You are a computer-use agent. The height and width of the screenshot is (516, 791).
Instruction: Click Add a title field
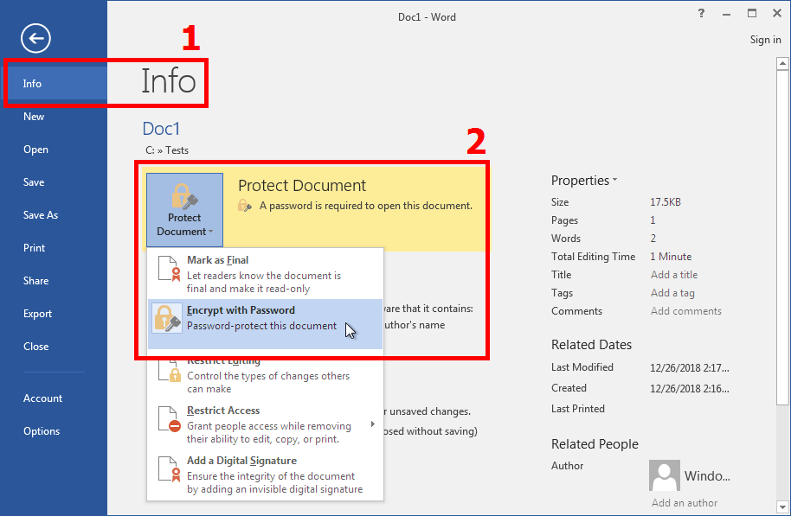click(674, 275)
